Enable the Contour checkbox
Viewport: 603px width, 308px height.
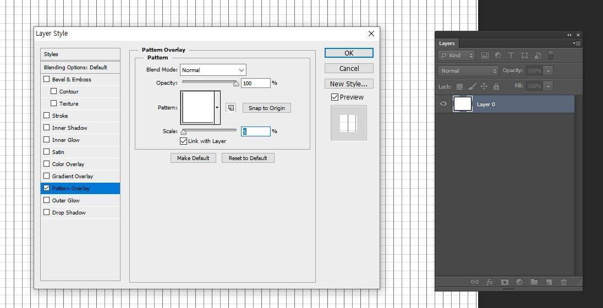pyautogui.click(x=54, y=91)
